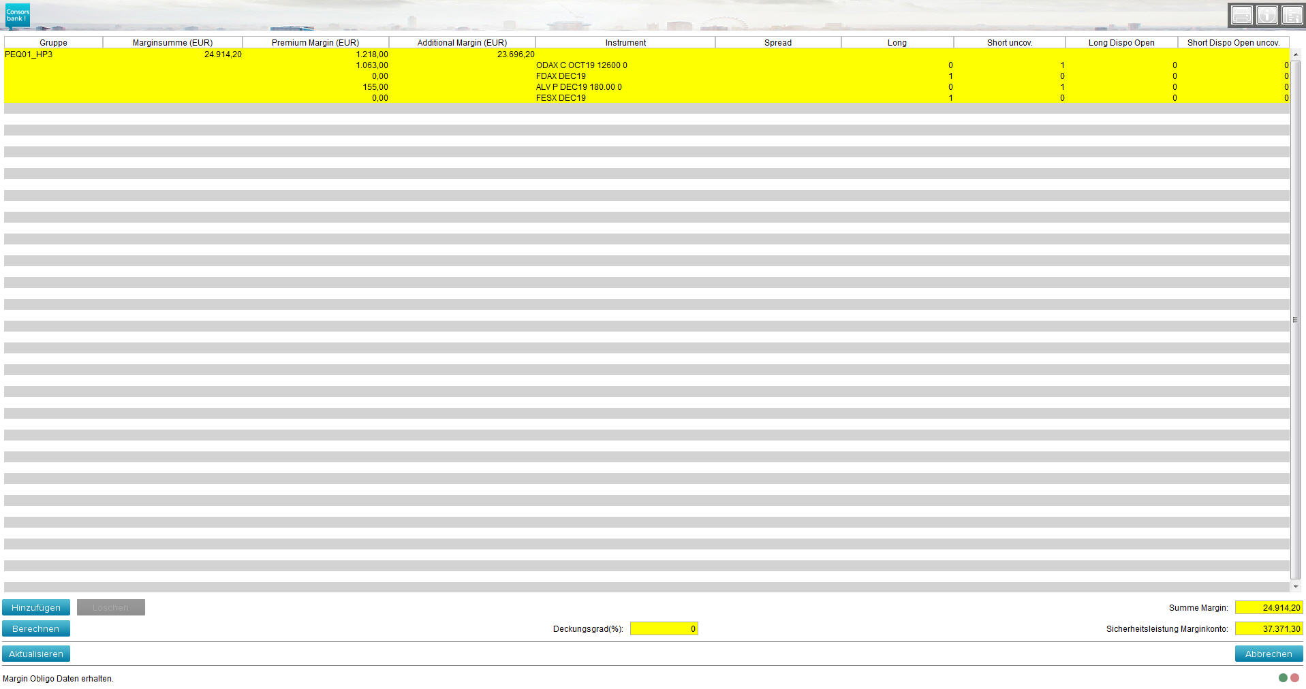
Task: Select the PEQ01_HP3 group row
Action: click(647, 54)
